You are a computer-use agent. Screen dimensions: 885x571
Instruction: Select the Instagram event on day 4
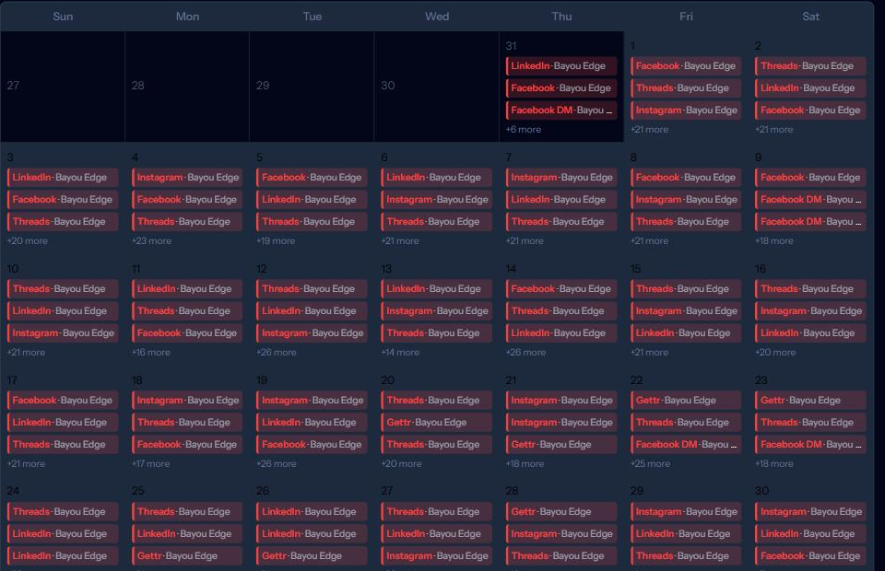(x=187, y=177)
